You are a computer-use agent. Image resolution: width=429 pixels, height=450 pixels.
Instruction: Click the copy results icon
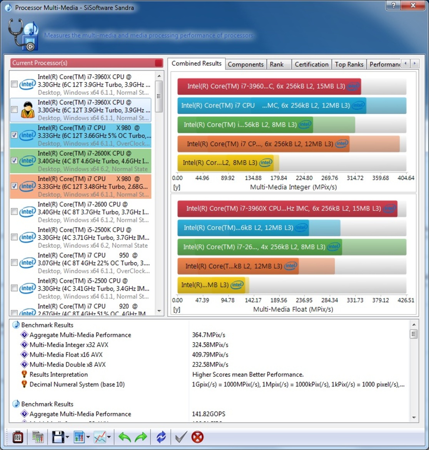[38, 437]
